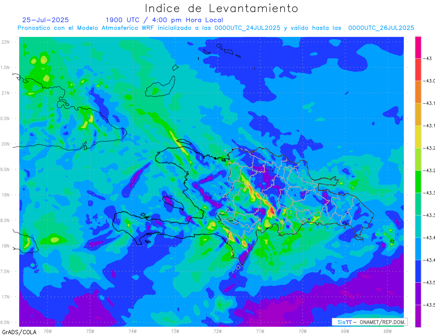The image size is (435, 336).
Task: Click the '73W' longitude label
Action: point(175,331)
